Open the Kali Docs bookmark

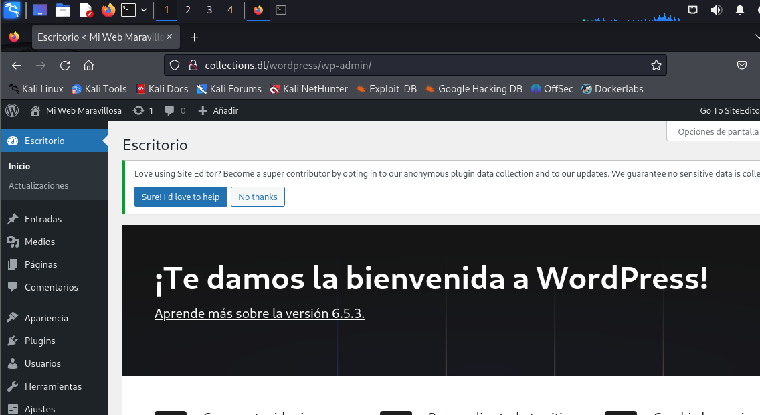click(163, 89)
